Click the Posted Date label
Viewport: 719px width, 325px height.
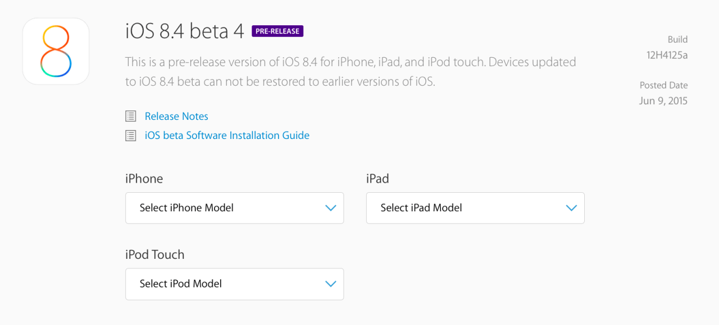[663, 85]
